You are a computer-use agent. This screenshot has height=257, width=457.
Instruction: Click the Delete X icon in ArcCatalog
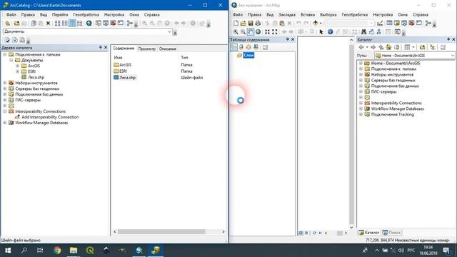coord(48,24)
